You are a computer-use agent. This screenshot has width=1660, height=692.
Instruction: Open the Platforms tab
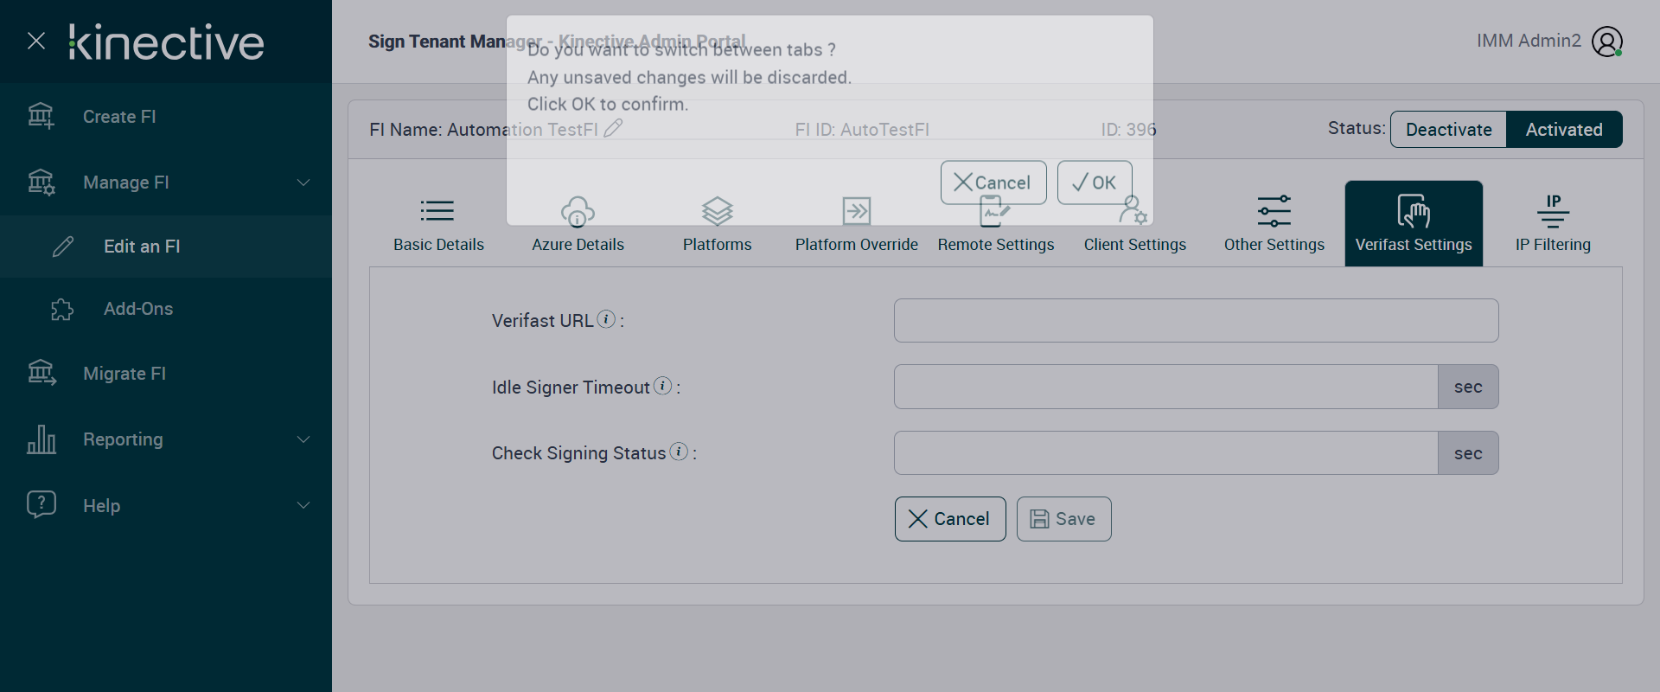718,223
